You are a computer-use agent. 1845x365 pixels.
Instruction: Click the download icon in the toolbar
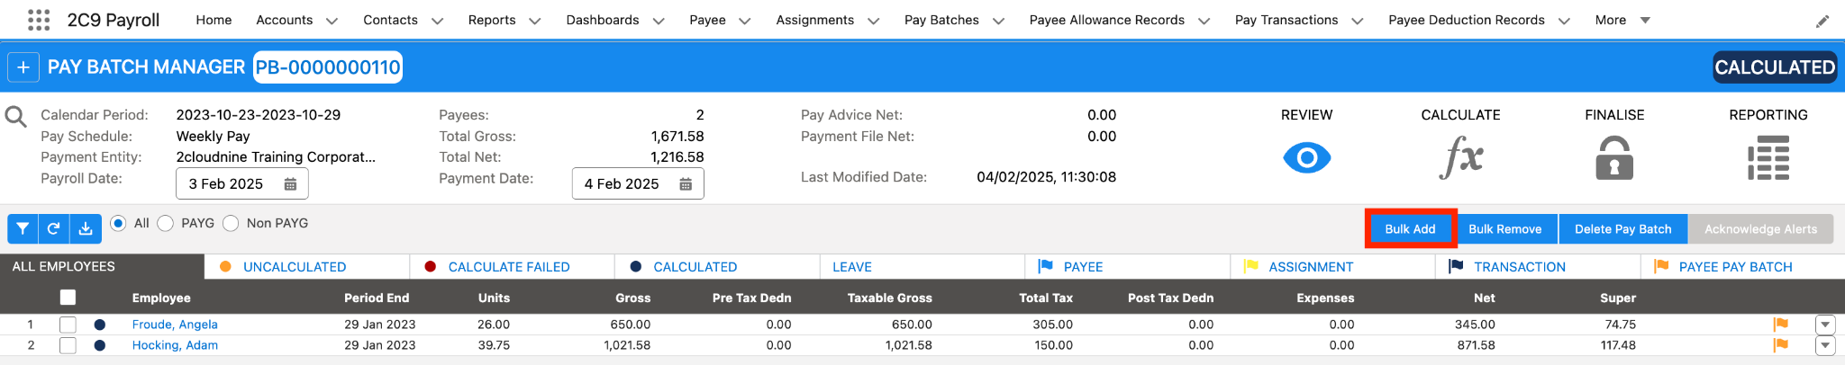(85, 228)
